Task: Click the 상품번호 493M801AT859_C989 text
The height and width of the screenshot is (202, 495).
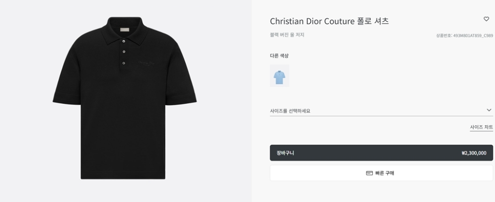Action: (x=464, y=36)
